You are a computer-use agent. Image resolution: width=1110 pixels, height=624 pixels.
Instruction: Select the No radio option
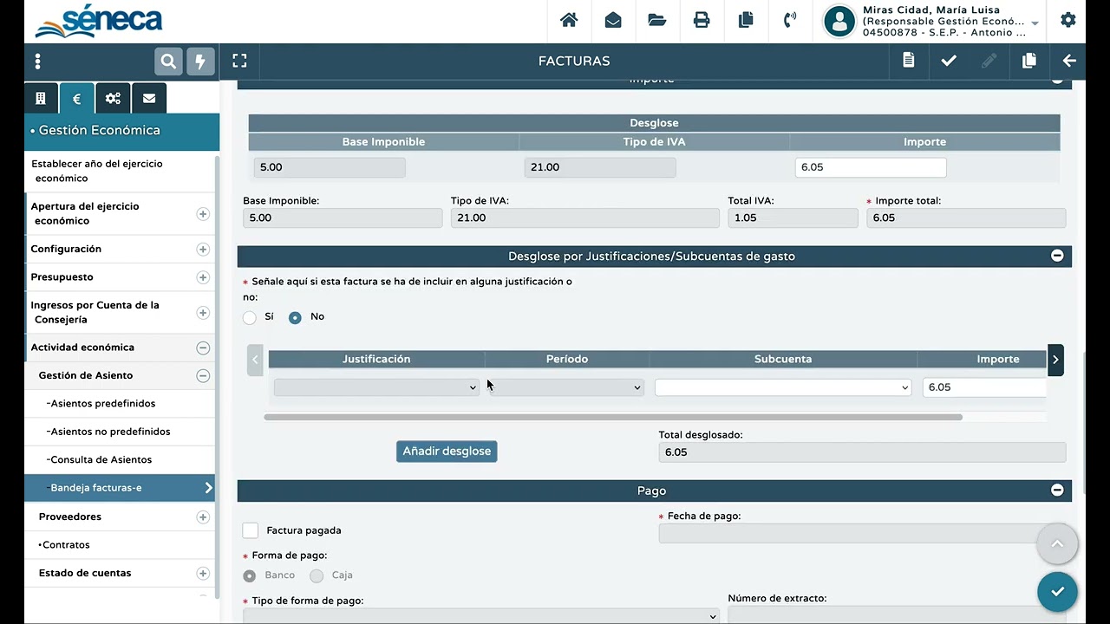pyautogui.click(x=295, y=317)
